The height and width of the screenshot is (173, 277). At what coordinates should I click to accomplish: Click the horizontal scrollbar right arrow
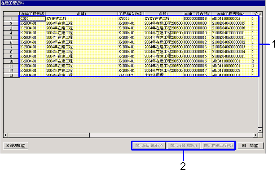pos(255,135)
